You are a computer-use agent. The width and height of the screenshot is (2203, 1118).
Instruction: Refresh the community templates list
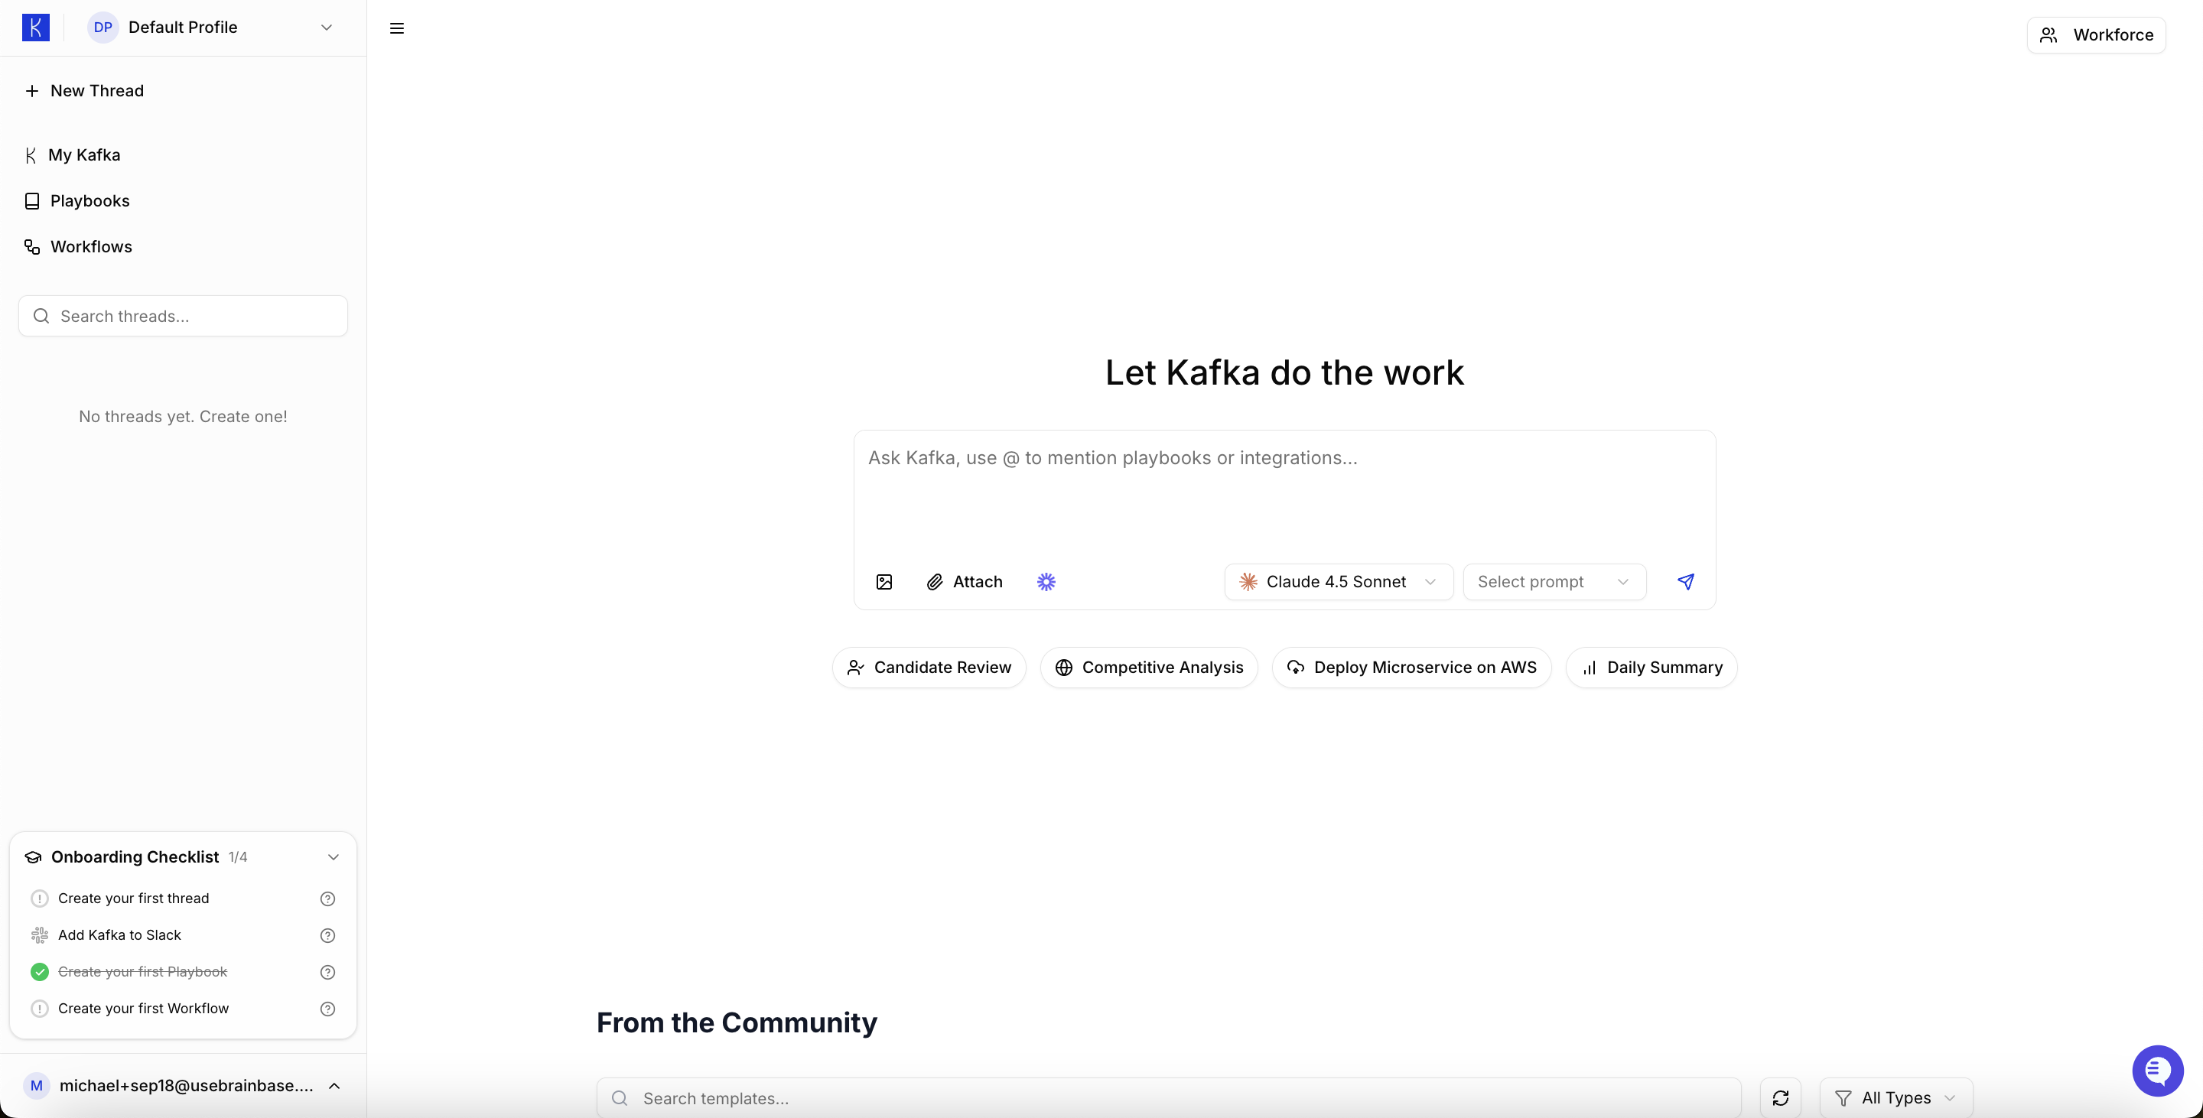tap(1782, 1097)
